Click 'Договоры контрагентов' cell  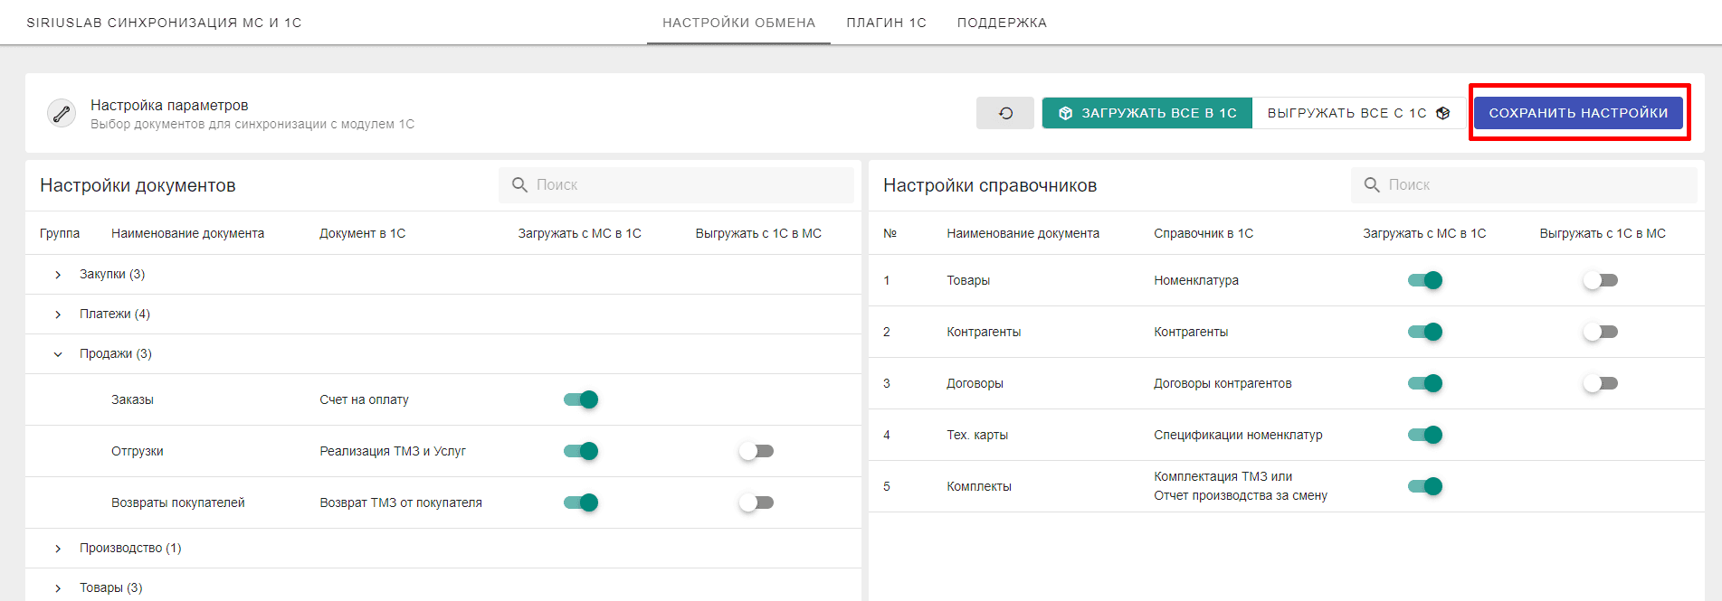1223,383
